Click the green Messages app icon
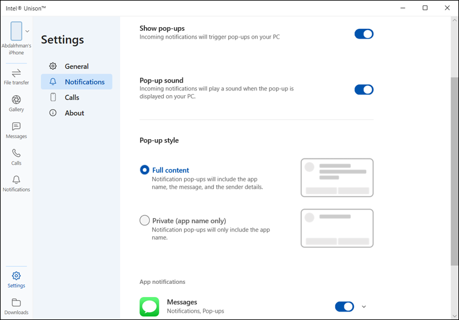The width and height of the screenshot is (459, 320). [x=149, y=306]
